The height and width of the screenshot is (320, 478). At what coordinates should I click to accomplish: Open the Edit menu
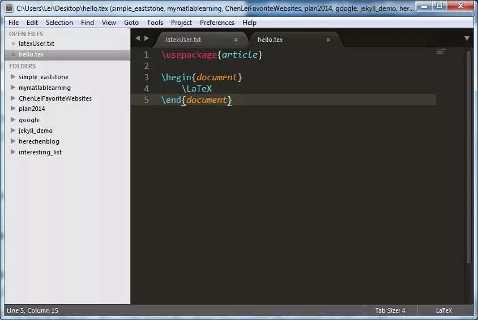(x=32, y=23)
